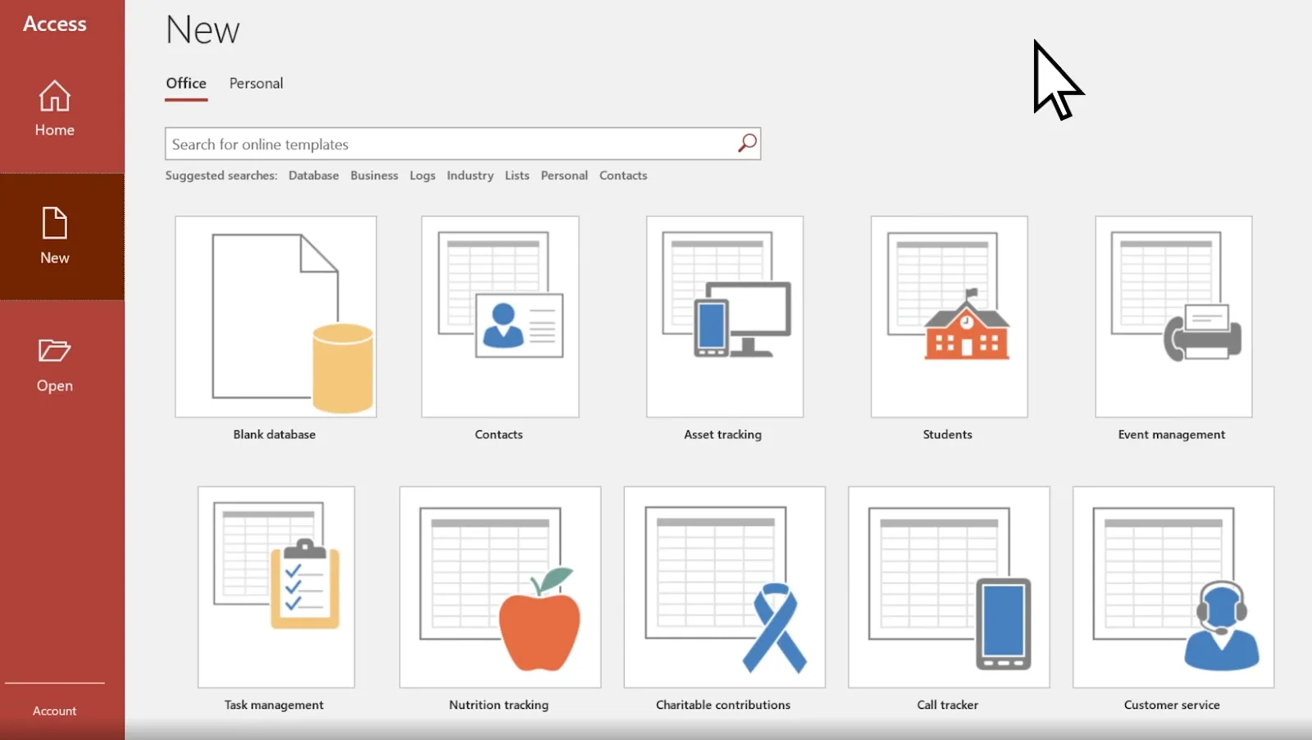The height and width of the screenshot is (740, 1312).
Task: Click the Event management label text
Action: pyautogui.click(x=1171, y=435)
